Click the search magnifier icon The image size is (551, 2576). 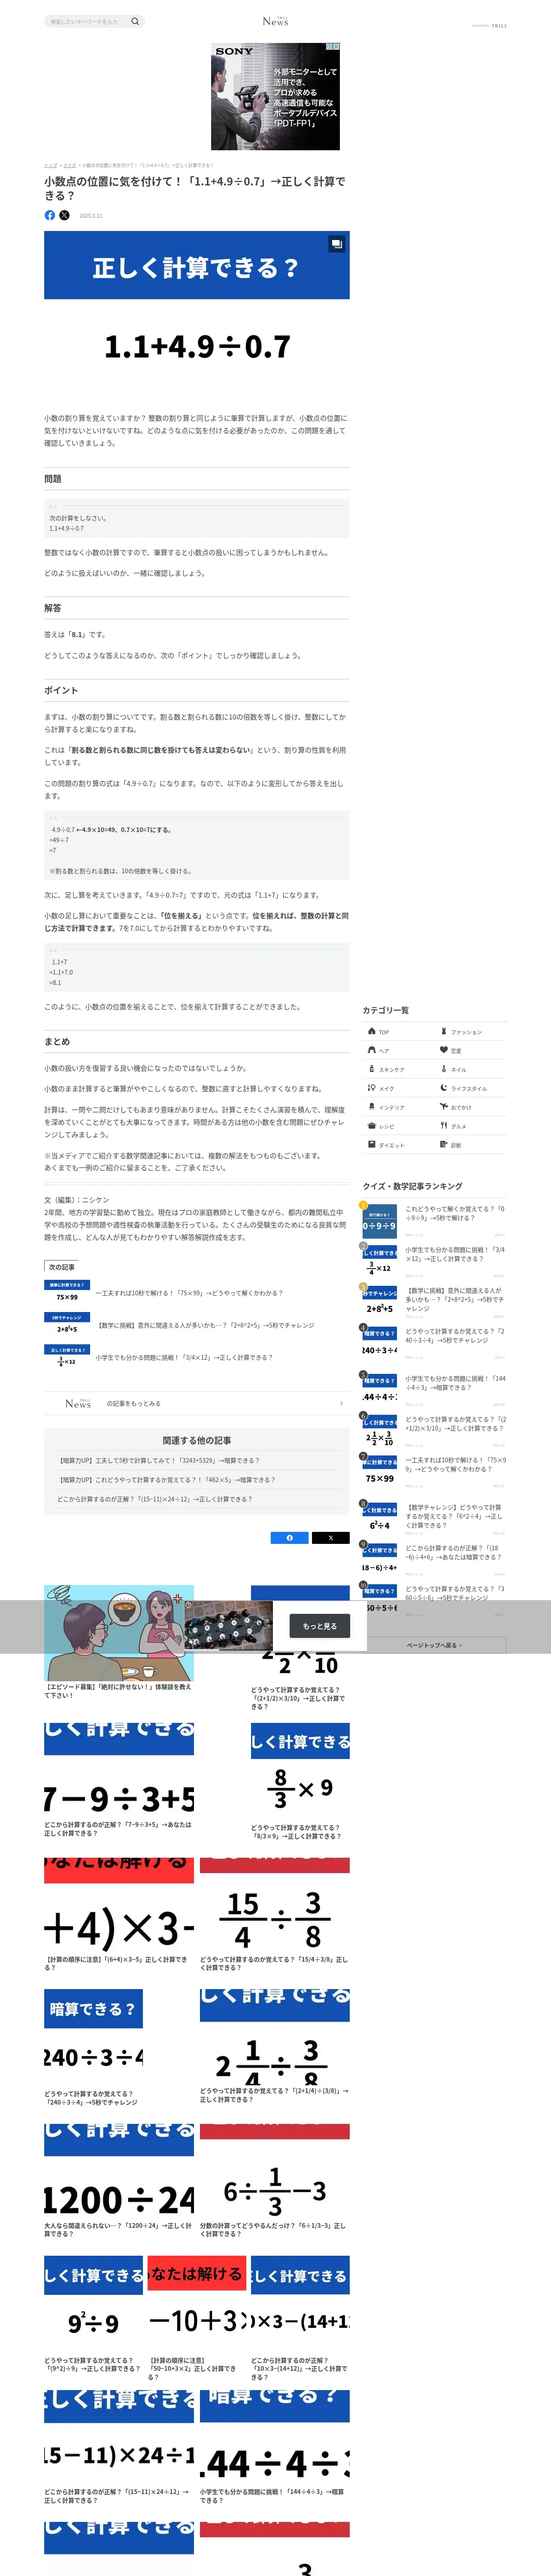point(135,21)
